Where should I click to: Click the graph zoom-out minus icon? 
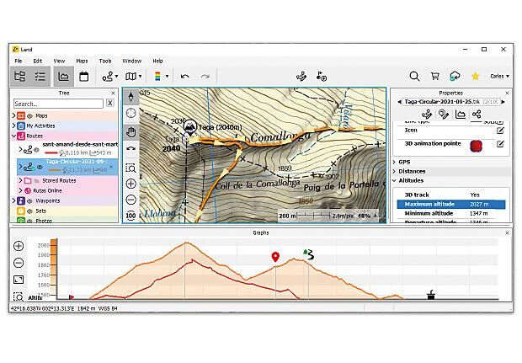click(x=19, y=263)
